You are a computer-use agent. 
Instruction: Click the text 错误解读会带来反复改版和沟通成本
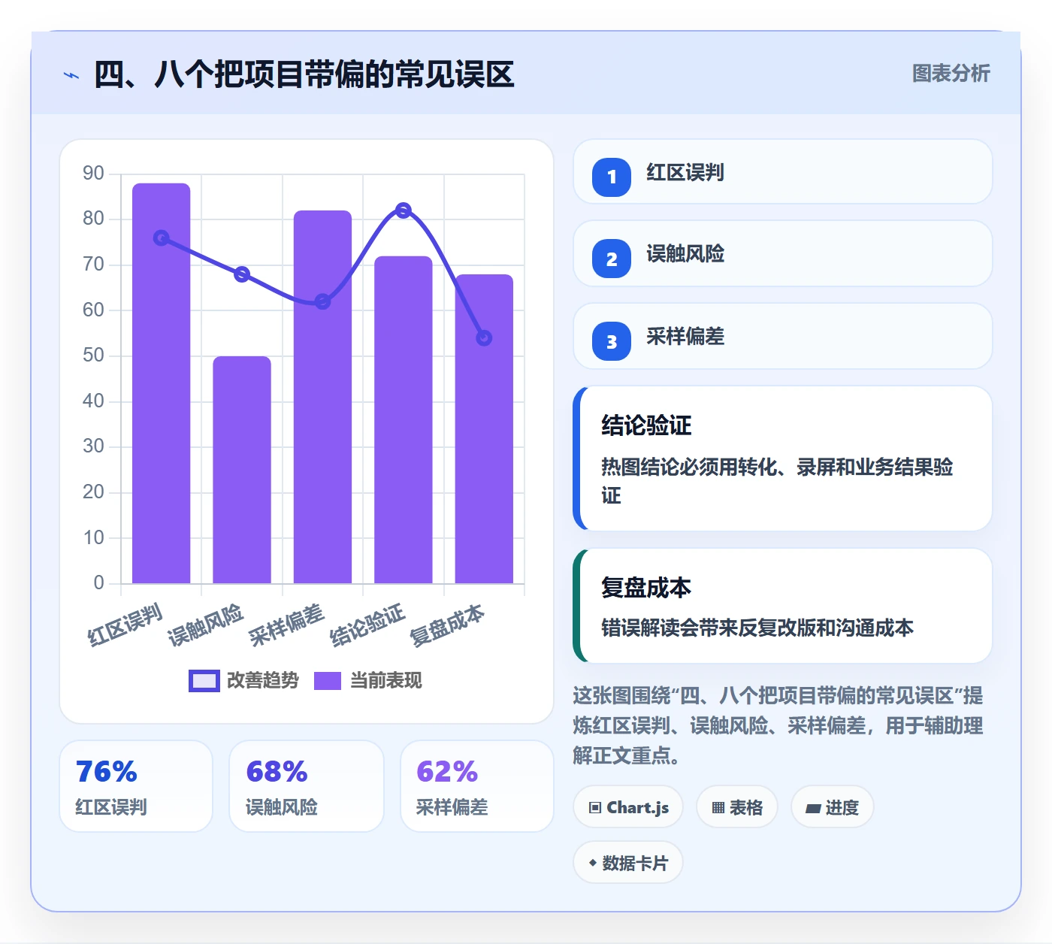757,628
